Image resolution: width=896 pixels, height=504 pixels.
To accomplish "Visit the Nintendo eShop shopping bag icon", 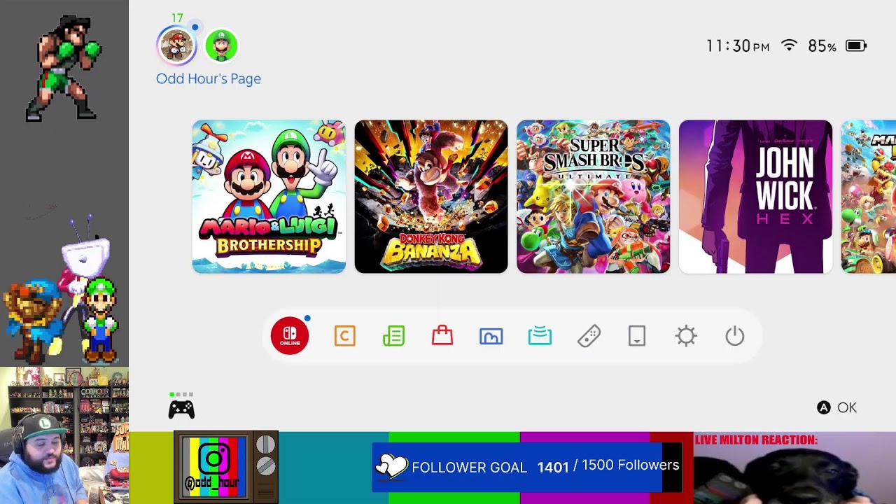I will click(442, 336).
